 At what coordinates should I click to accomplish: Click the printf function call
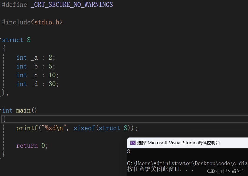27,128
